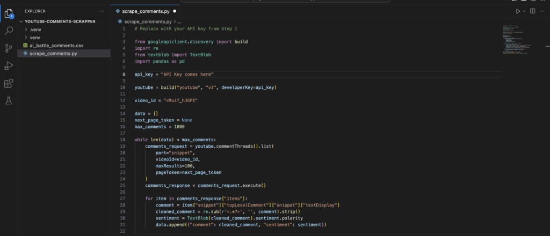The width and height of the screenshot is (550, 236).
Task: Click 'youtube.commentThreads().list(' call
Action: coord(234,147)
